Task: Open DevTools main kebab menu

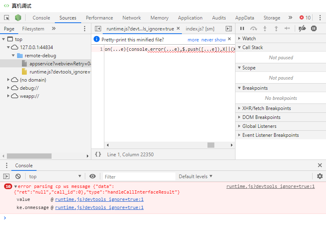Action: (320, 18)
